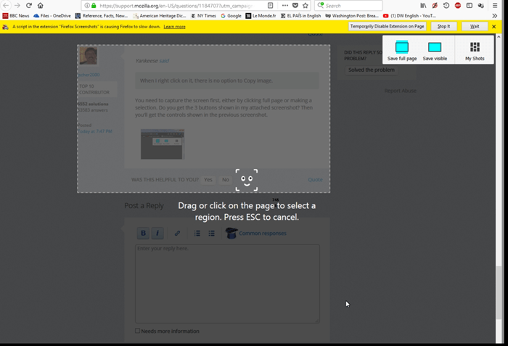Click the Wait button

(x=475, y=26)
